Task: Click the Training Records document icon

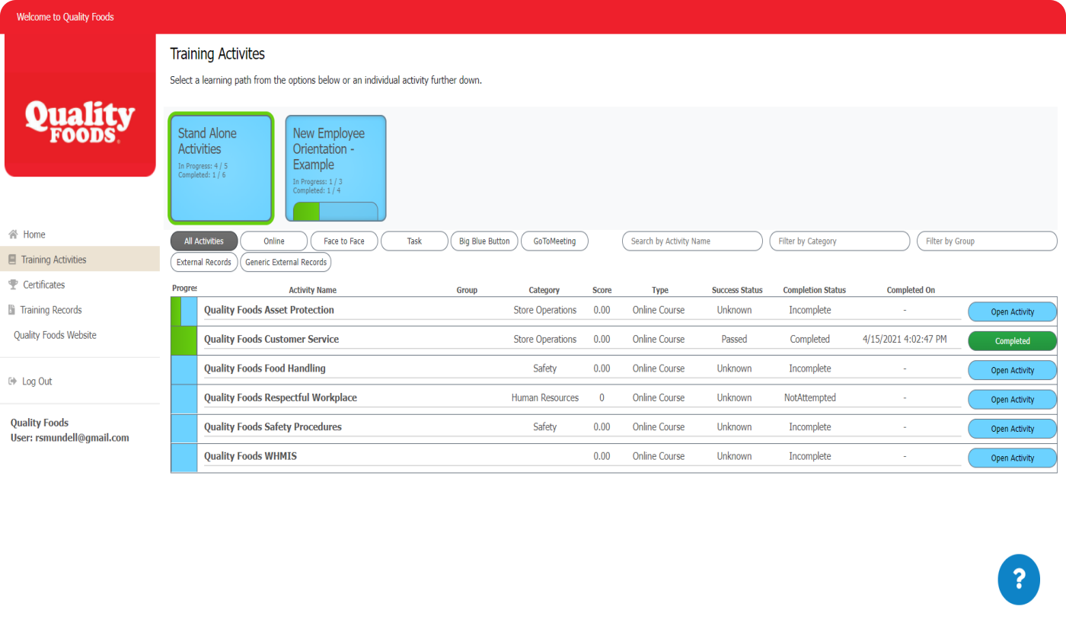Action: click(11, 310)
